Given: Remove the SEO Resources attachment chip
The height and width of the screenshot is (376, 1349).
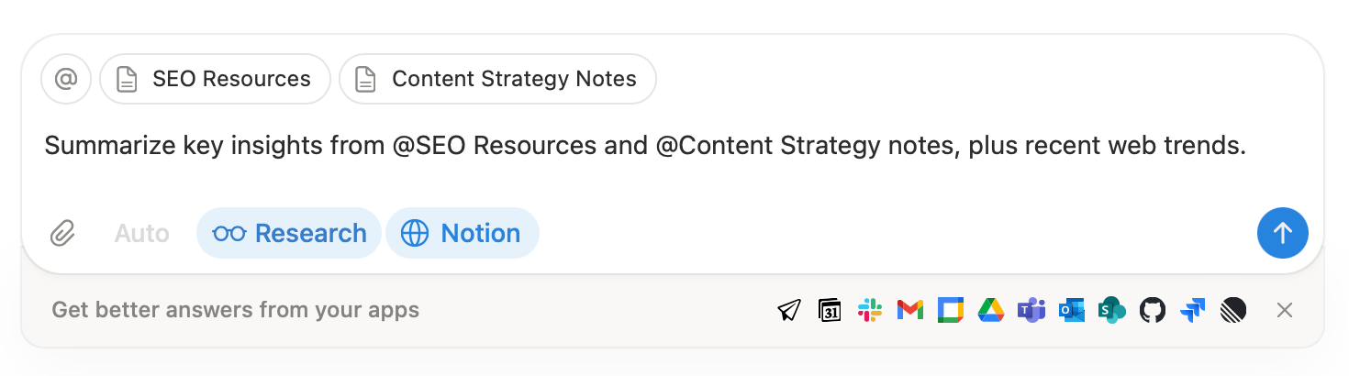Looking at the screenshot, I should (x=215, y=79).
